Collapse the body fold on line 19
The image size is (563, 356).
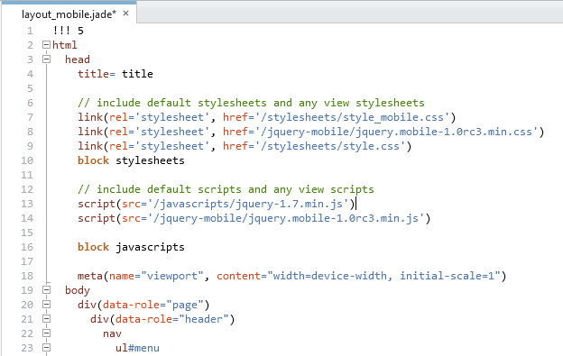46,289
